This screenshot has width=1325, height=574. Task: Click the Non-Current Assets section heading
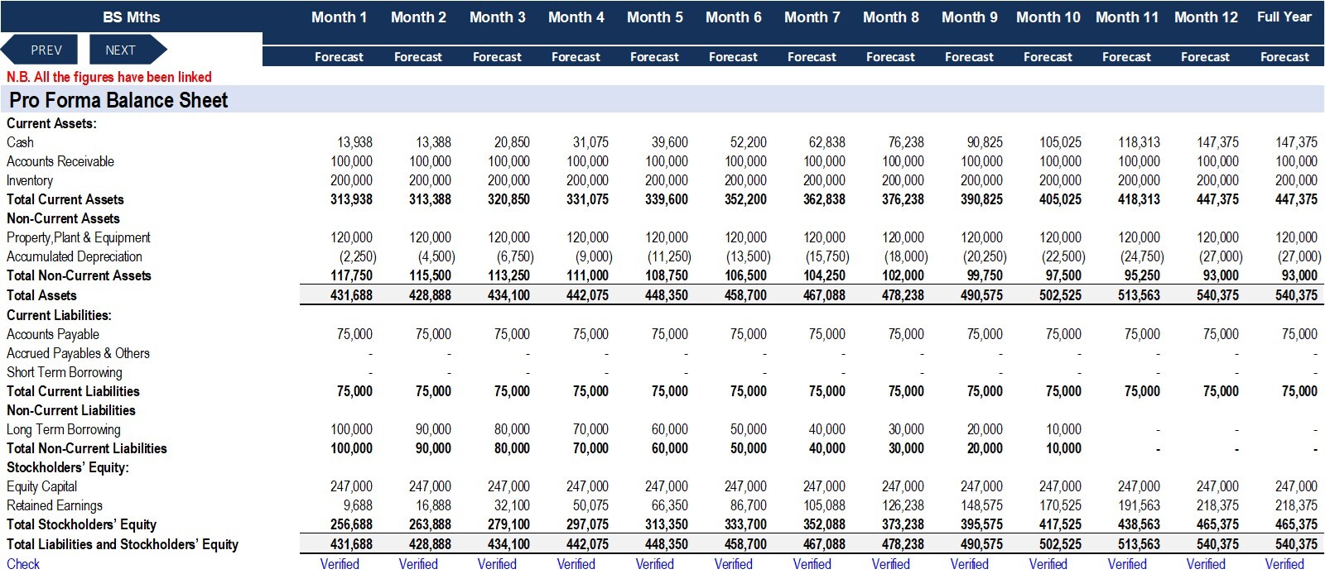pos(63,218)
